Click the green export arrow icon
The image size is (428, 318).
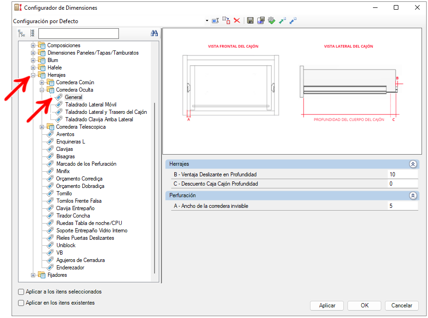click(x=282, y=20)
